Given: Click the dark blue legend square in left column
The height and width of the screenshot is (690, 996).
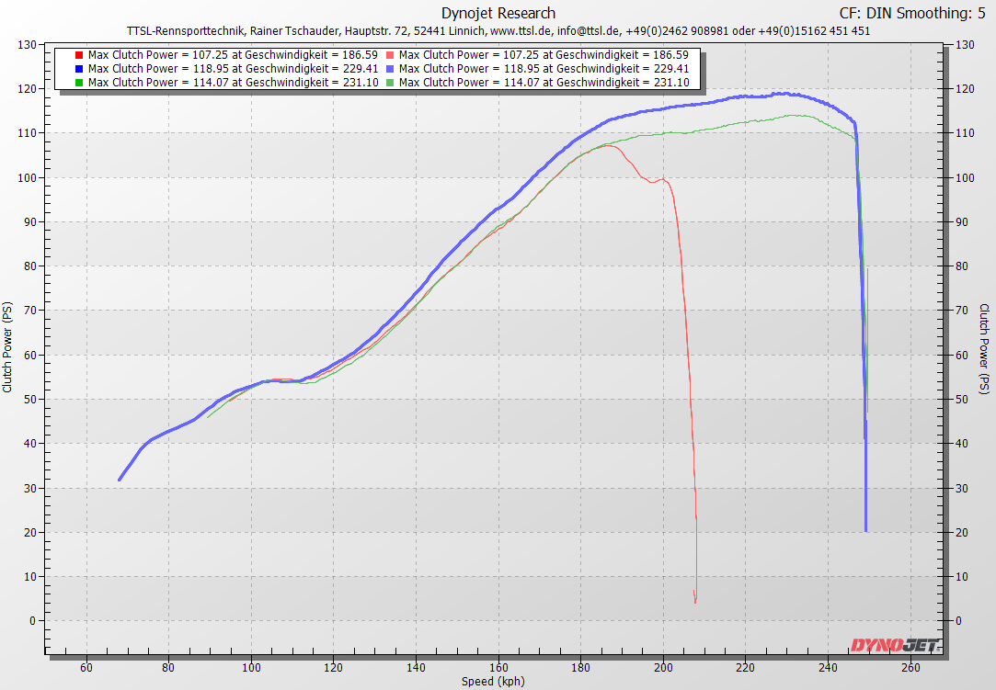Looking at the screenshot, I should pyautogui.click(x=79, y=69).
